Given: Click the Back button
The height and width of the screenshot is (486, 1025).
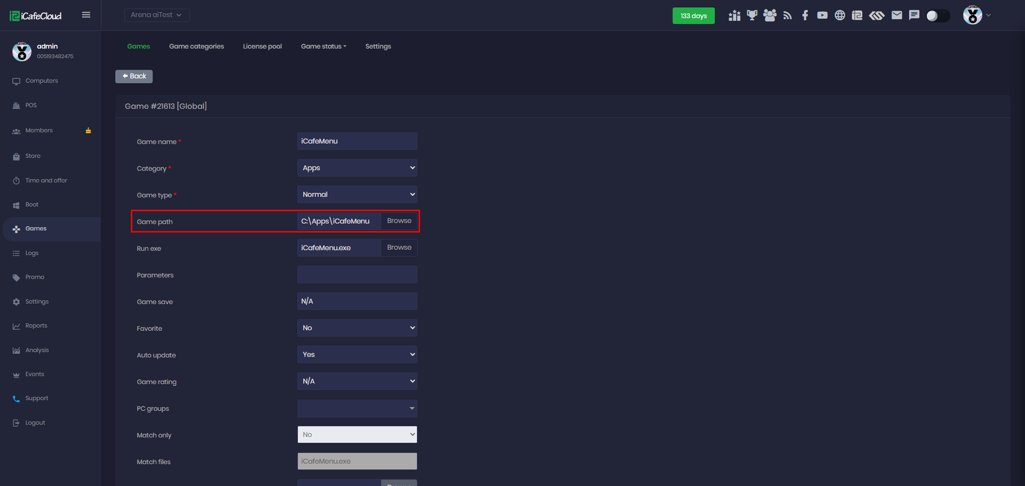Looking at the screenshot, I should (134, 76).
